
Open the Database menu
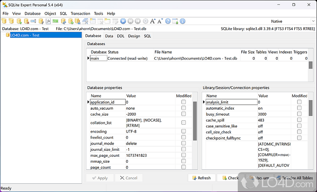click(32, 13)
